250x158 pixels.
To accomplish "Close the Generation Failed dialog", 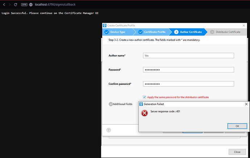I will [246, 104].
